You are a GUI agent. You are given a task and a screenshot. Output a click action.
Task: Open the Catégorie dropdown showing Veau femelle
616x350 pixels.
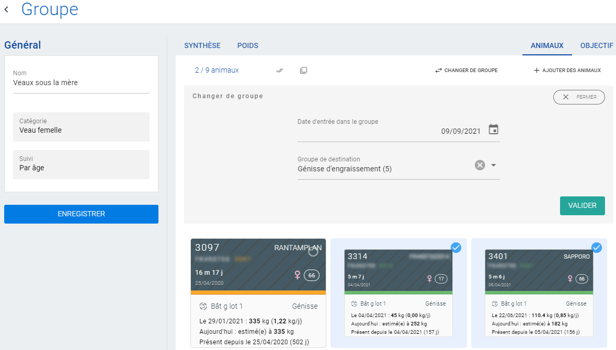tap(82, 127)
